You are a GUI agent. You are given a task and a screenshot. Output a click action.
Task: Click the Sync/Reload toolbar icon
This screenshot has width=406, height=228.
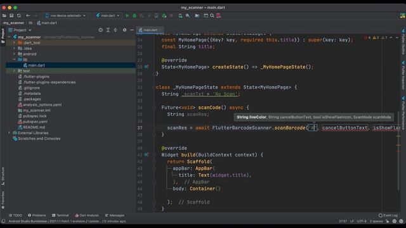point(19,15)
